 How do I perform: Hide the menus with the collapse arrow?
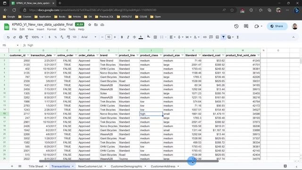click(x=294, y=37)
